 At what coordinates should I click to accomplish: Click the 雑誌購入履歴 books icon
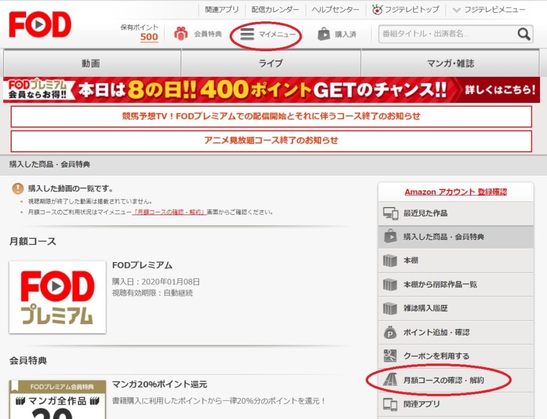point(390,308)
